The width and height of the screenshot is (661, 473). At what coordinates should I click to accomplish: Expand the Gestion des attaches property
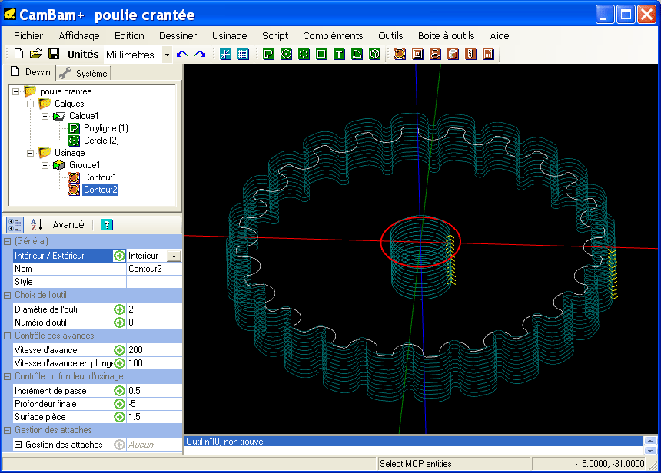(x=18, y=445)
